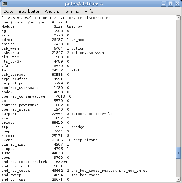Image resolution: width=182 pixels, height=183 pixels.
Task: Click the ppdev module name
Action: pyautogui.click(x=7, y=92)
